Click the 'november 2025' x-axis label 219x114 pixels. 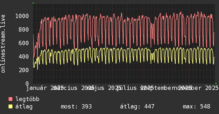(x=196, y=88)
